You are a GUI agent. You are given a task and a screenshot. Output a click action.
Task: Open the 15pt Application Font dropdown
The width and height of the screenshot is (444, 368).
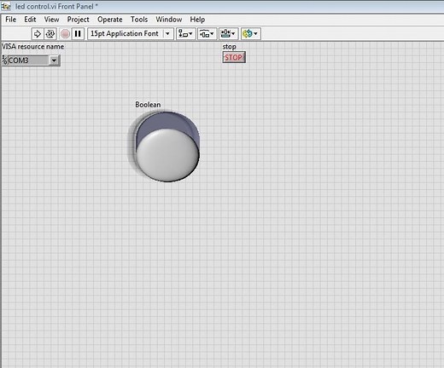coord(131,34)
